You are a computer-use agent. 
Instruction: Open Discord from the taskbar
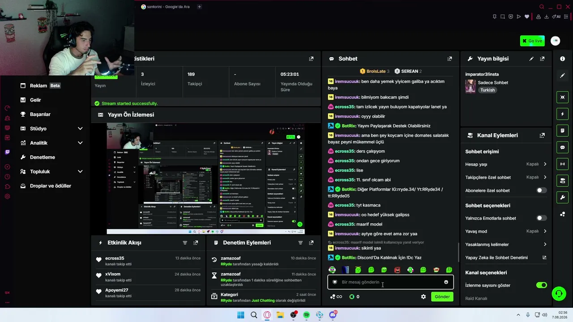pos(333,315)
